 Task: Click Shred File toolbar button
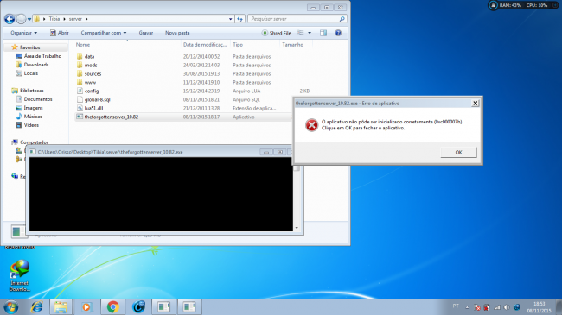(277, 33)
